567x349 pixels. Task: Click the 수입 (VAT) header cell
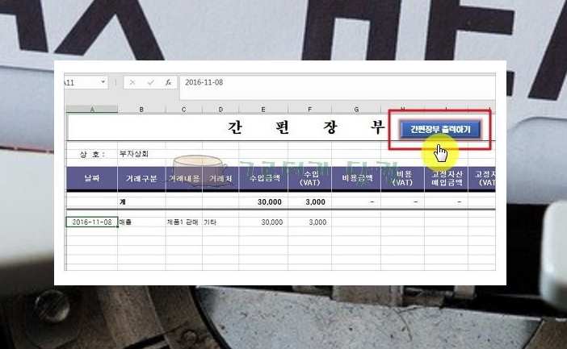pyautogui.click(x=309, y=178)
